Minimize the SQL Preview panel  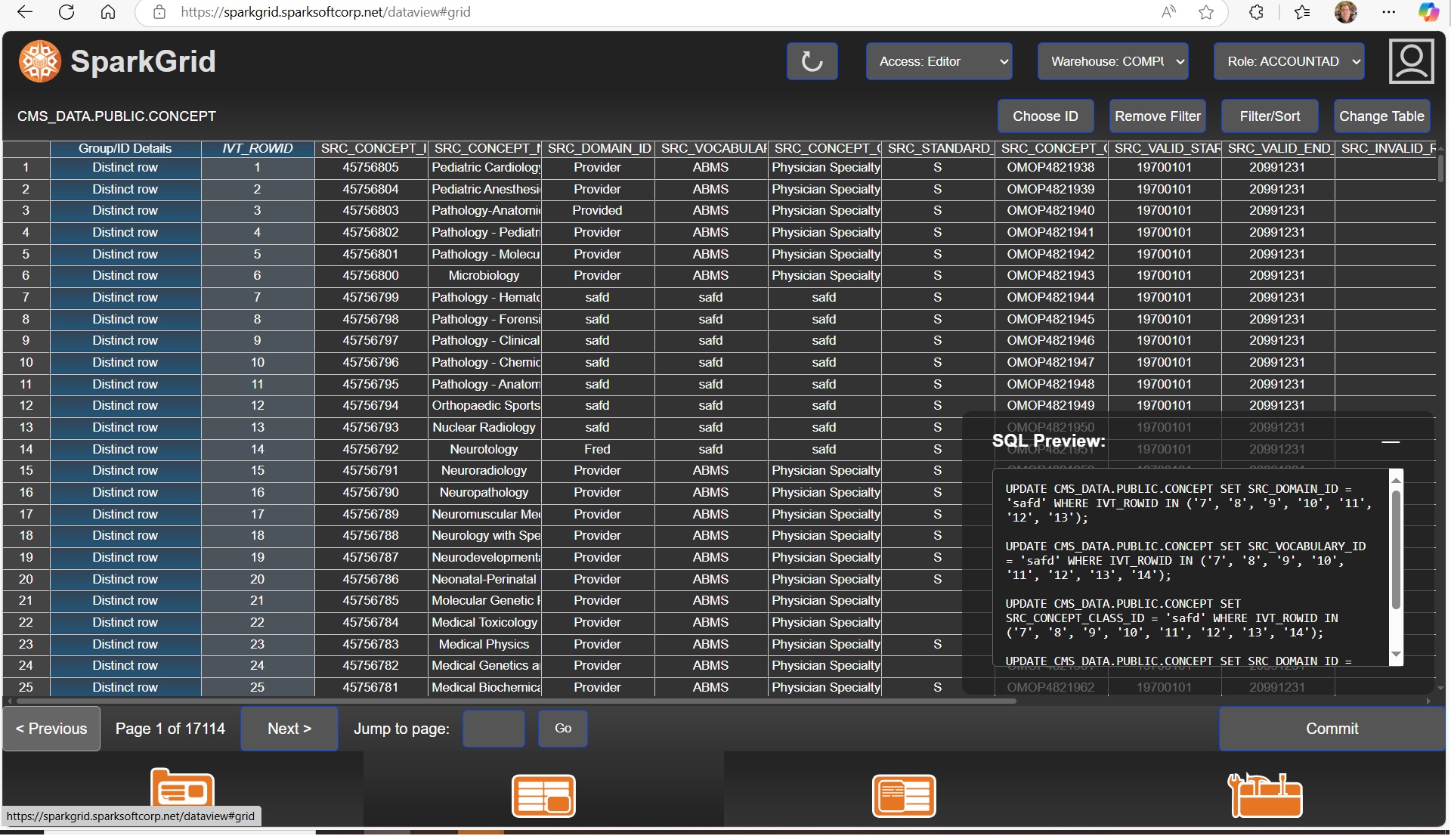[x=1391, y=441]
